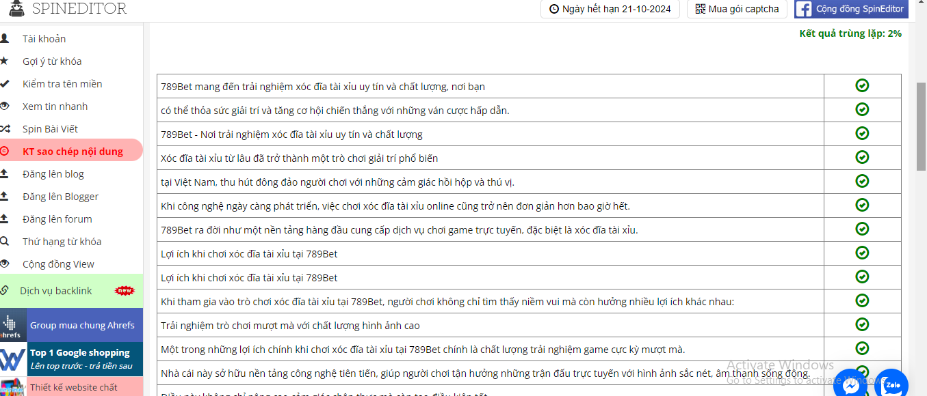Image resolution: width=927 pixels, height=396 pixels.
Task: Click the W logo shopping thumbnail
Action: click(13, 359)
